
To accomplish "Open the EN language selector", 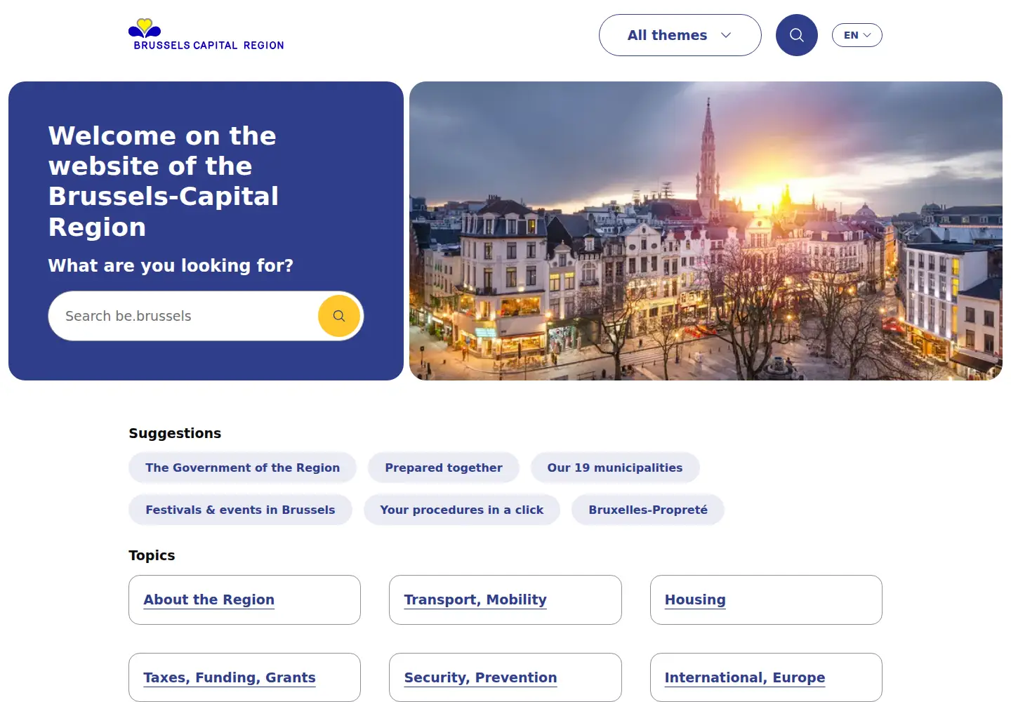I will pyautogui.click(x=857, y=35).
